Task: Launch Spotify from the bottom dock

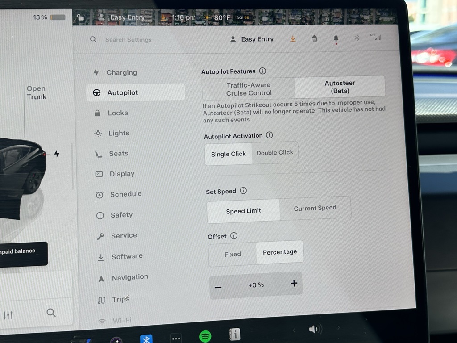Action: point(205,336)
